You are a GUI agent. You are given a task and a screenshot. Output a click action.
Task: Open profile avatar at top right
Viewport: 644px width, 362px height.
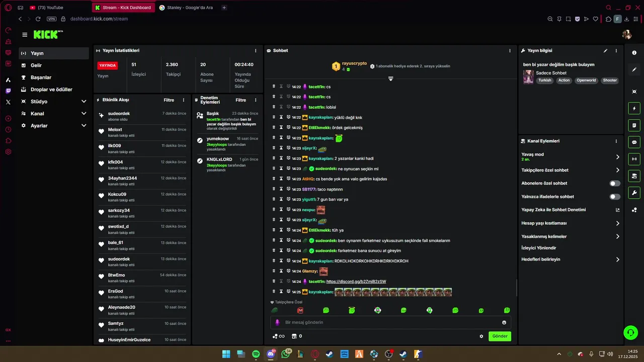point(627,35)
